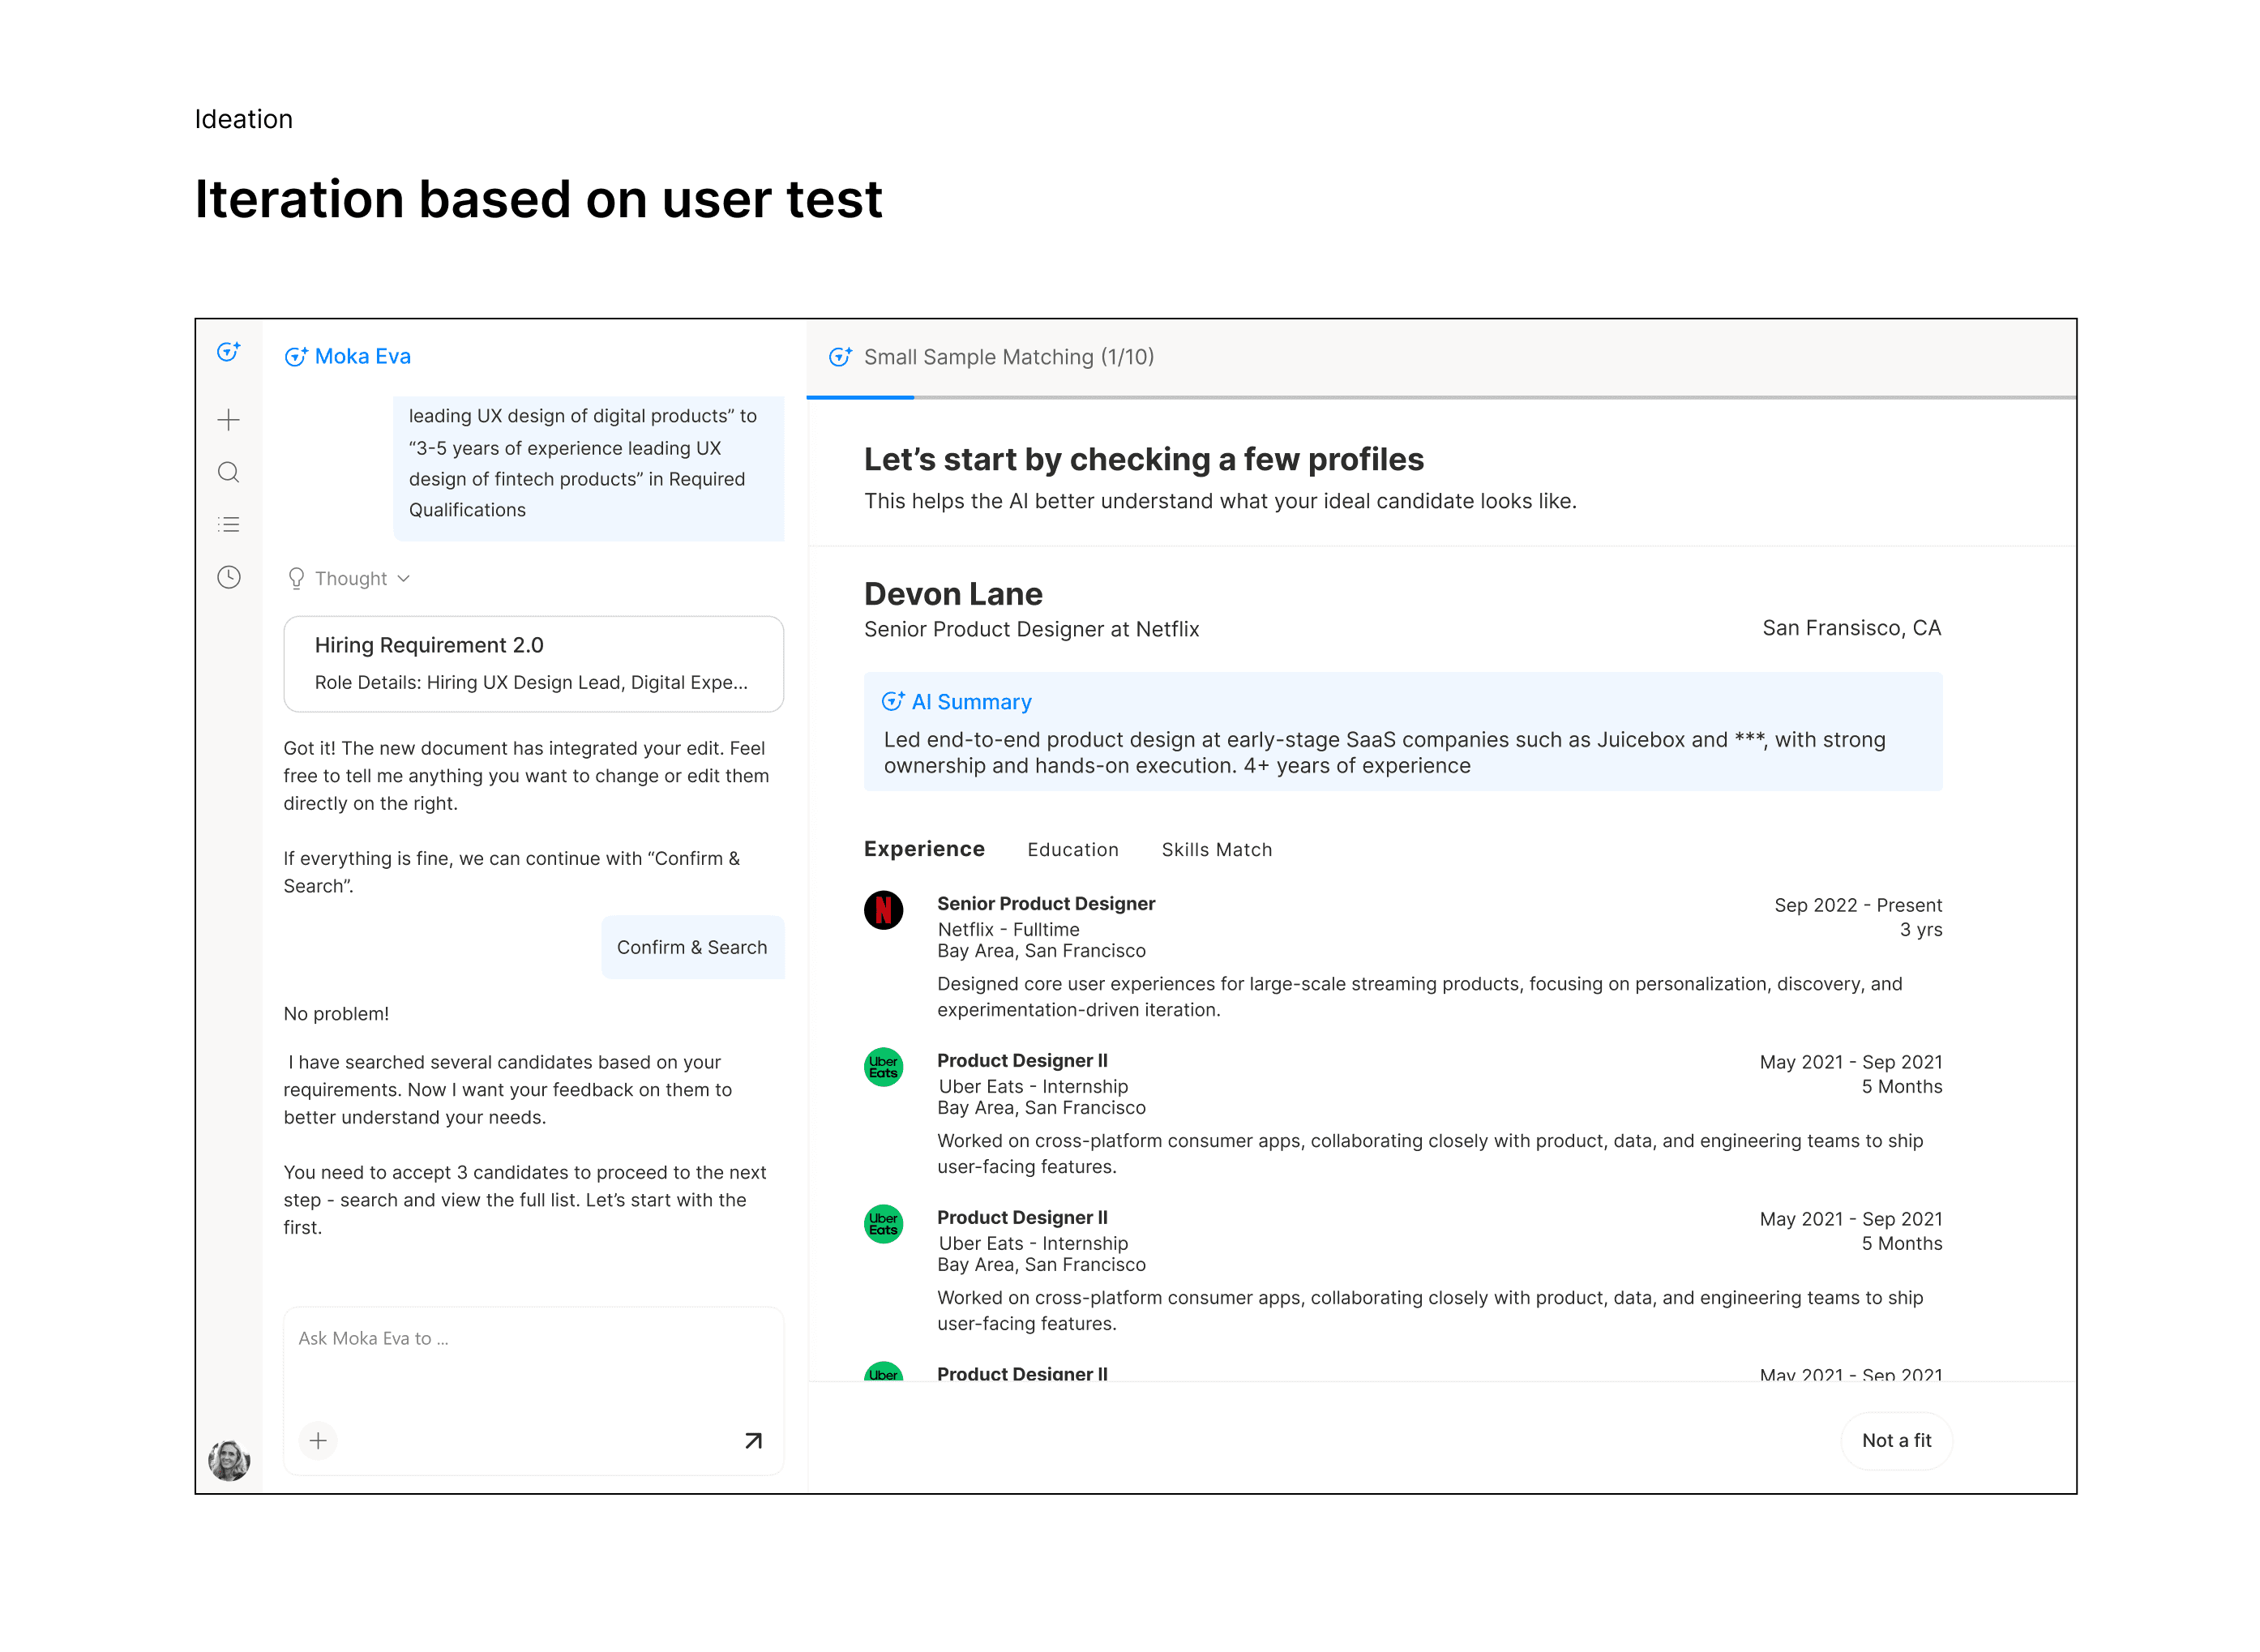This screenshot has width=2260, height=1652.
Task: Click the AI Summary heading
Action: point(970,702)
